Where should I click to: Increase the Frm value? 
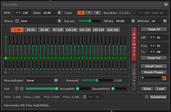coord(154,46)
